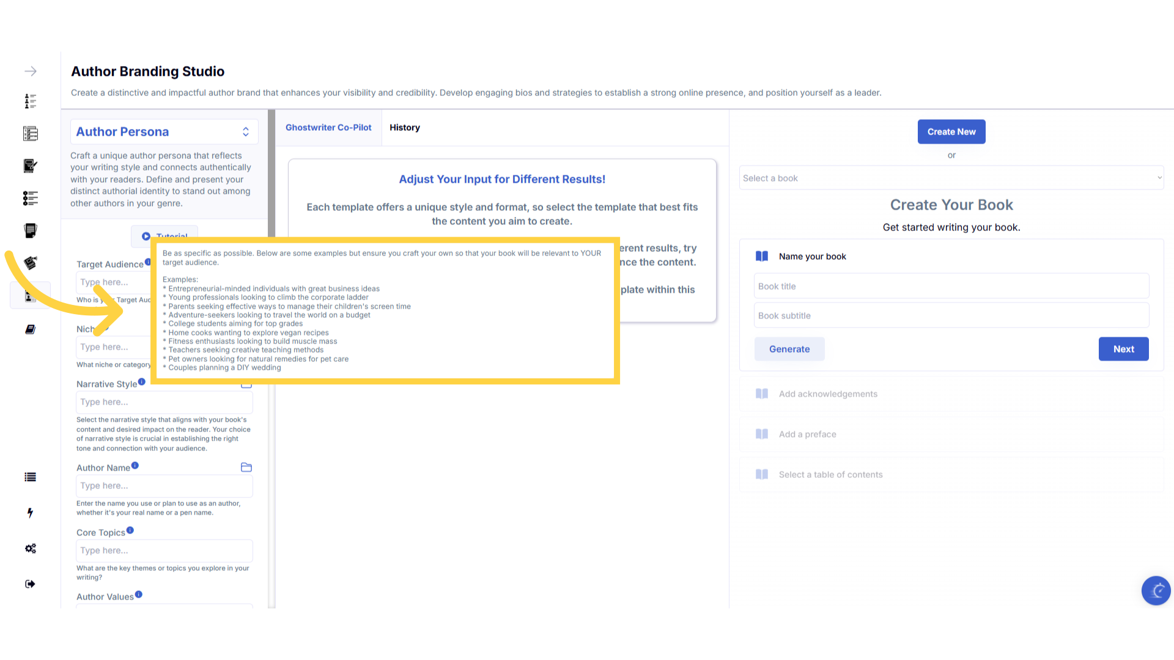Click the Create New button

pos(951,132)
